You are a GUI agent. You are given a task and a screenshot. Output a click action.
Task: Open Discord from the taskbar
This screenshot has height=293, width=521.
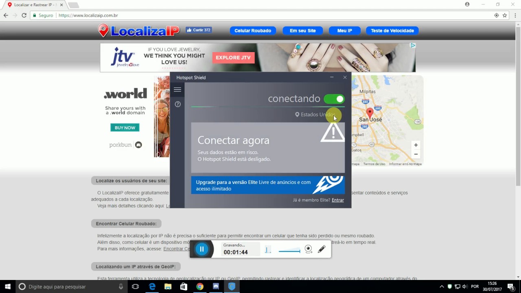216,286
